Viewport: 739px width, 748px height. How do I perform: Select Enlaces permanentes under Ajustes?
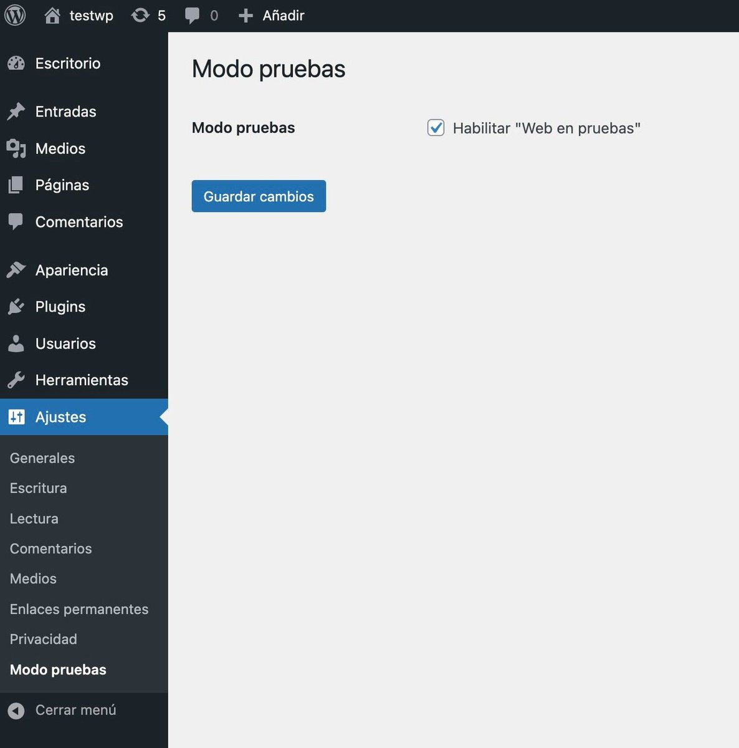click(79, 609)
